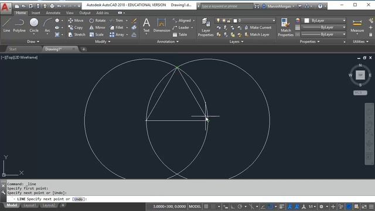This screenshot has height=211, width=375.
Task: Click the Erase icon in Modify panel
Action: pos(134,21)
